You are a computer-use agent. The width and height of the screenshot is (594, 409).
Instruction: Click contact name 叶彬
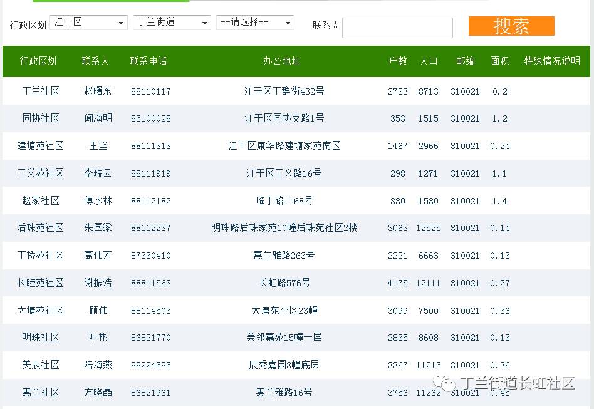tap(98, 338)
